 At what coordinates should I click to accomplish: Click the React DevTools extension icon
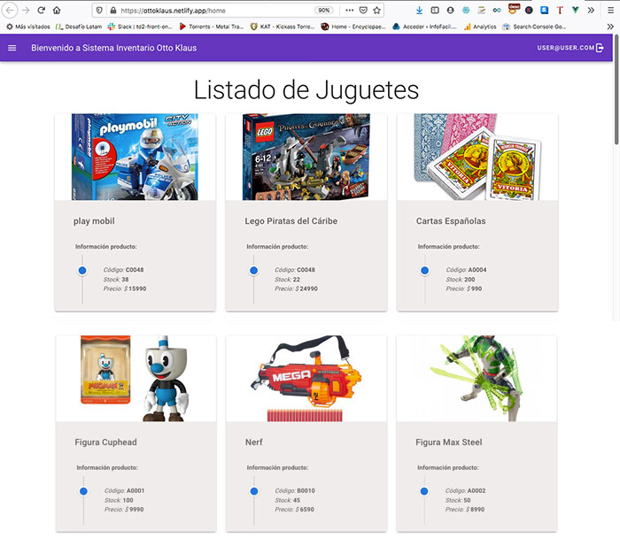(466, 11)
